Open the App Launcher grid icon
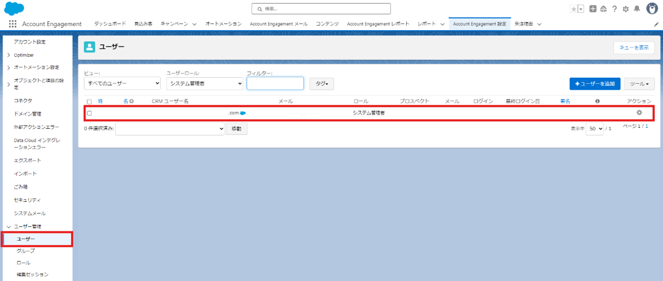The image size is (663, 281). click(13, 24)
